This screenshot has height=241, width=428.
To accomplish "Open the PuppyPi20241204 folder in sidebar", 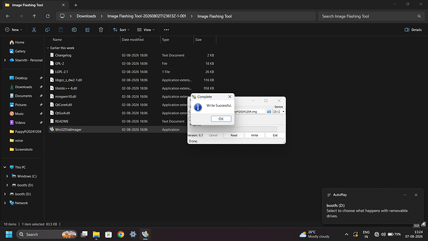I will click(28, 132).
